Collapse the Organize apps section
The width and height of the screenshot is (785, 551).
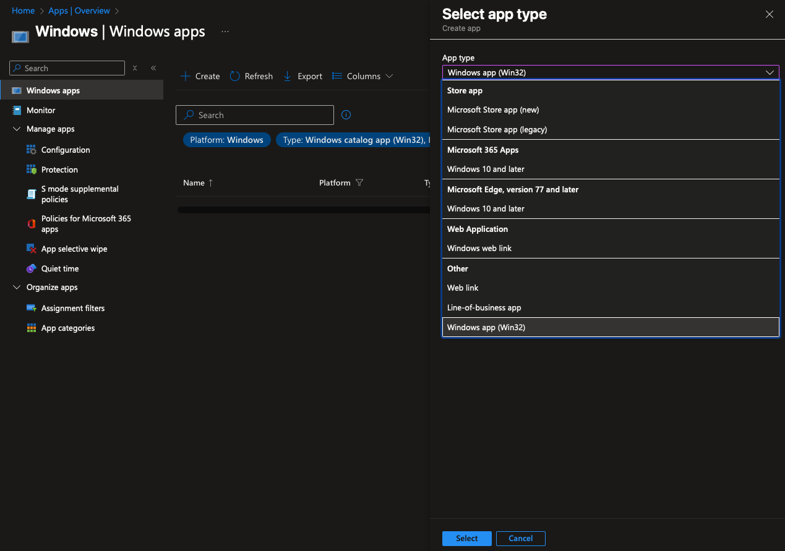click(17, 288)
